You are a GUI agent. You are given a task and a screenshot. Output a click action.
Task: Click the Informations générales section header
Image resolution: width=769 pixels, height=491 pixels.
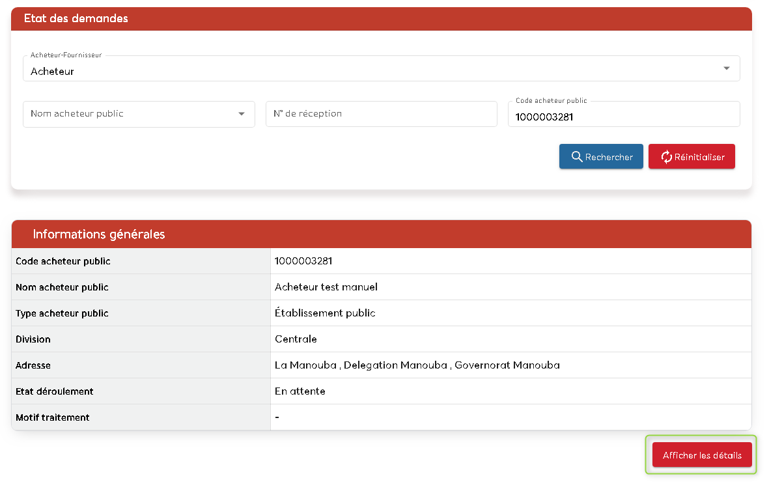(99, 234)
